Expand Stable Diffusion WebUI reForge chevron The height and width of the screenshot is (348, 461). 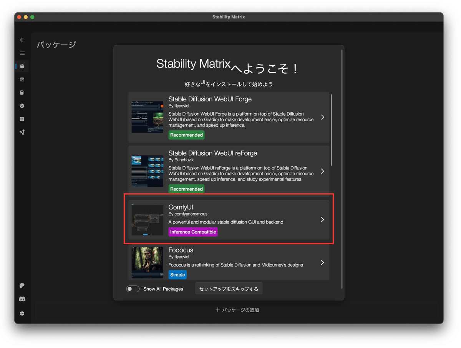322,171
